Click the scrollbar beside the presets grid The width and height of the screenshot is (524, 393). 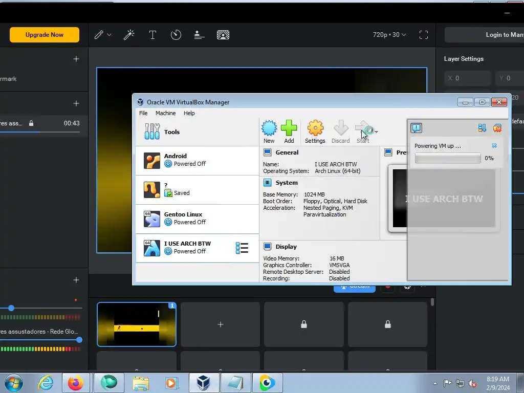tap(432, 302)
